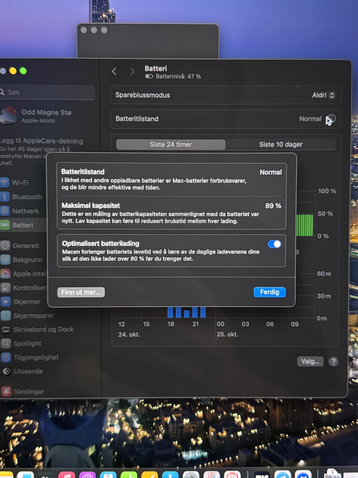The height and width of the screenshot is (478, 358).
Task: Open the Valg... button
Action: point(310,361)
